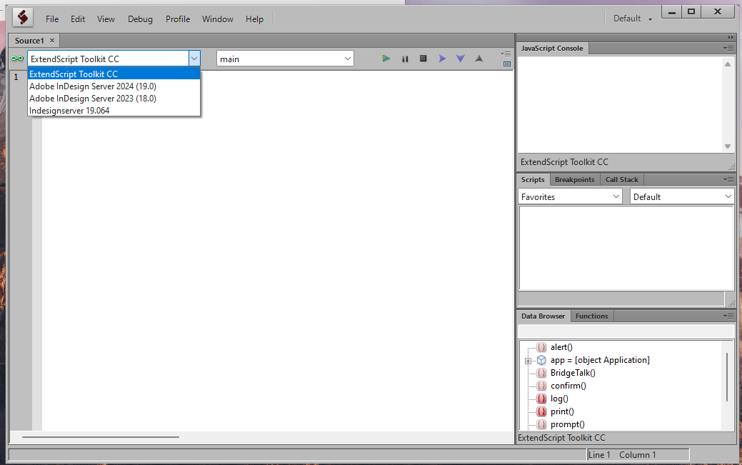Switch to the Scripts tab
Image resolution: width=742 pixels, height=465 pixels.
point(533,180)
